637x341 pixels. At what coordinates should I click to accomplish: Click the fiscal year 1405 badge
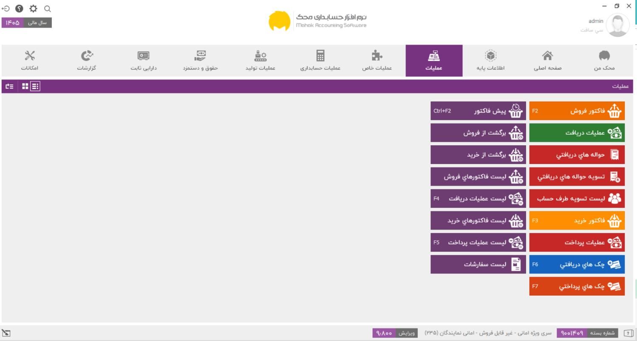click(x=13, y=23)
